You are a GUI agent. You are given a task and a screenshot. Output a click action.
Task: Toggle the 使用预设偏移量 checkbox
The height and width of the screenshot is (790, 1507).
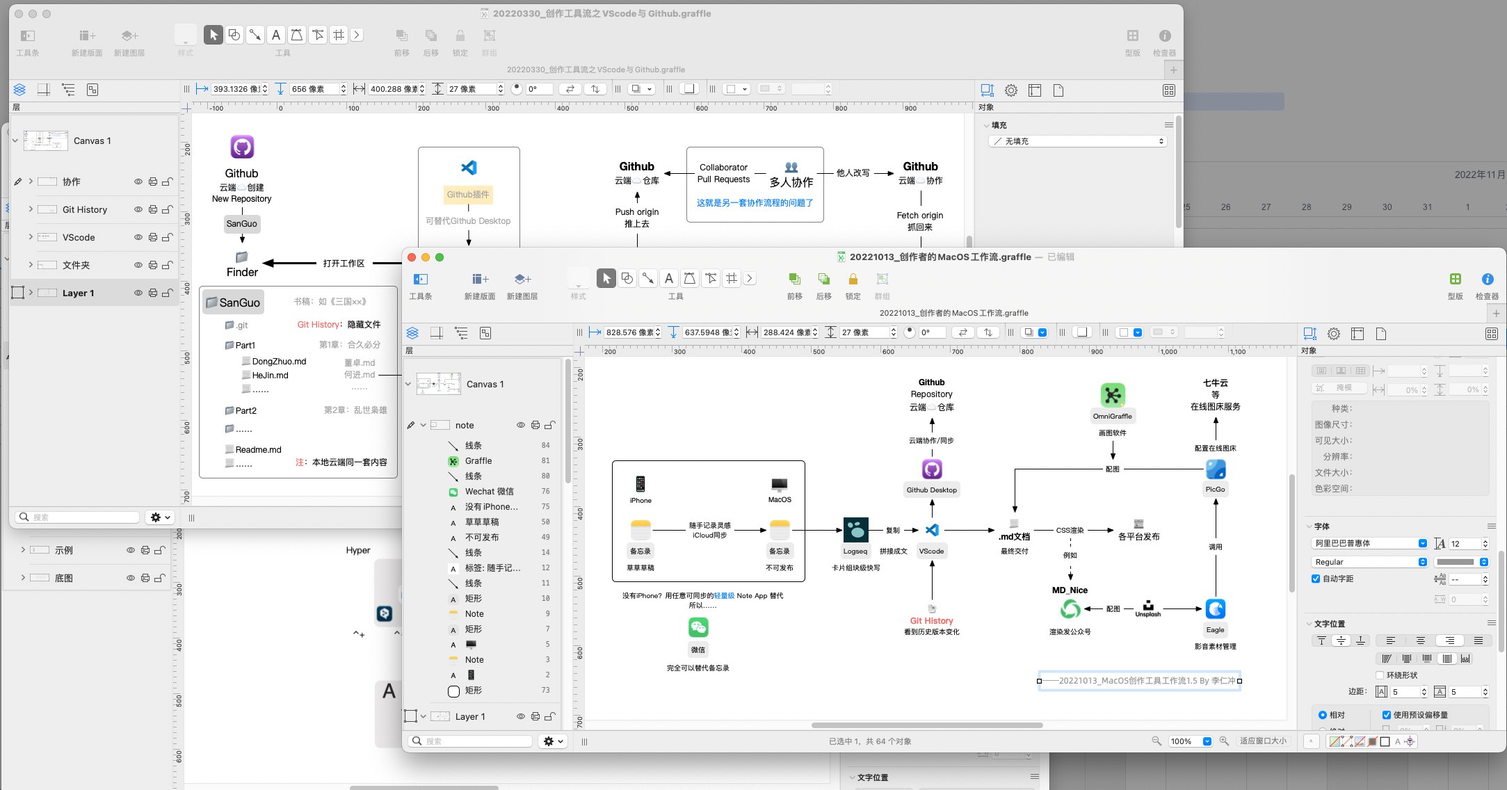1387,715
